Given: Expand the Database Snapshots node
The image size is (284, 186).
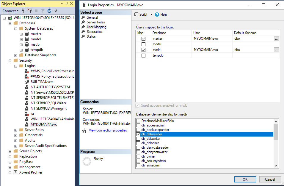Looking at the screenshot, I should pyautogui.click(x=15, y=55).
